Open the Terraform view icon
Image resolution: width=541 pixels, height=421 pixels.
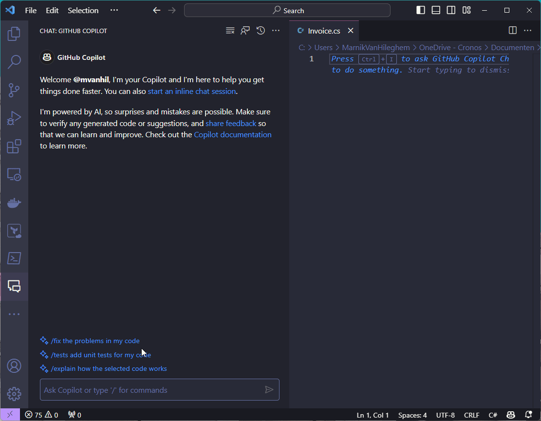tap(14, 231)
